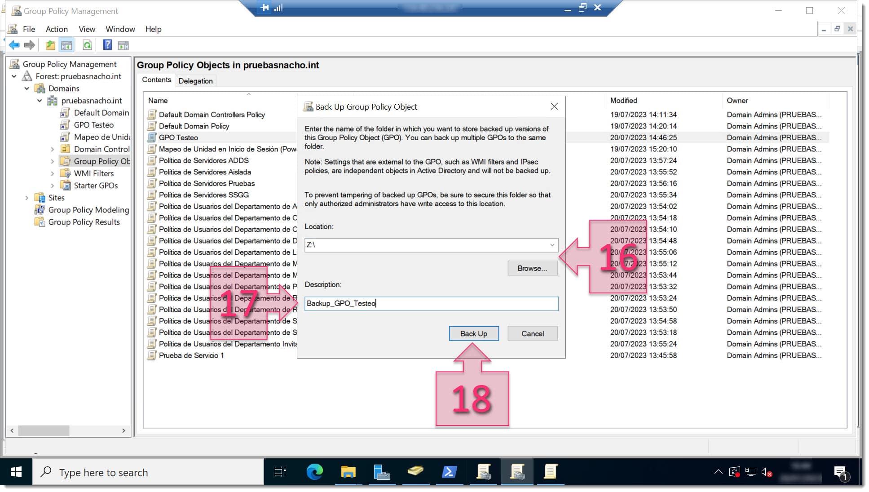Click the forward navigation arrow icon
The height and width of the screenshot is (492, 869).
click(30, 45)
